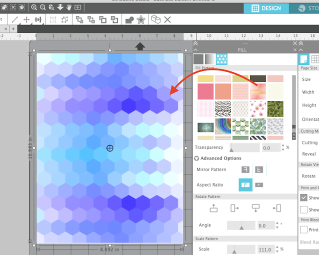
Task: Open the Align objects tool
Action: tap(38, 19)
